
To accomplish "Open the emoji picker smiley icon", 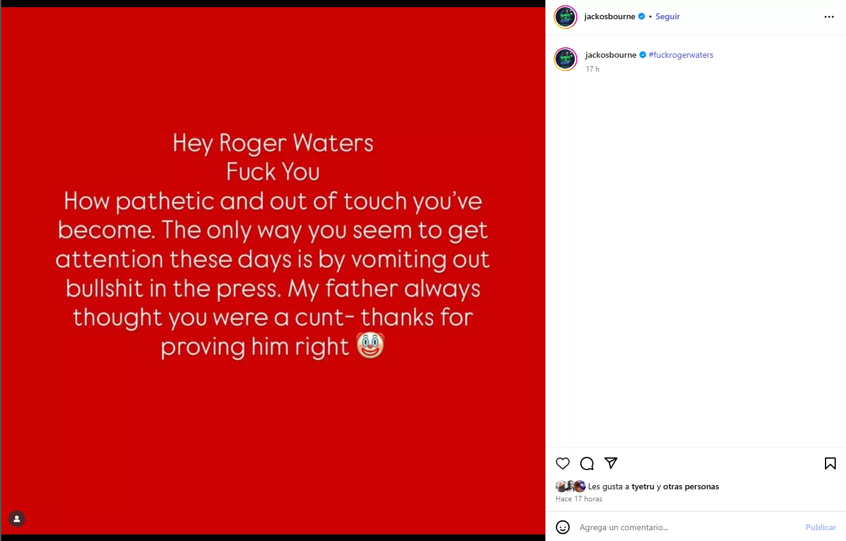I will click(x=563, y=527).
